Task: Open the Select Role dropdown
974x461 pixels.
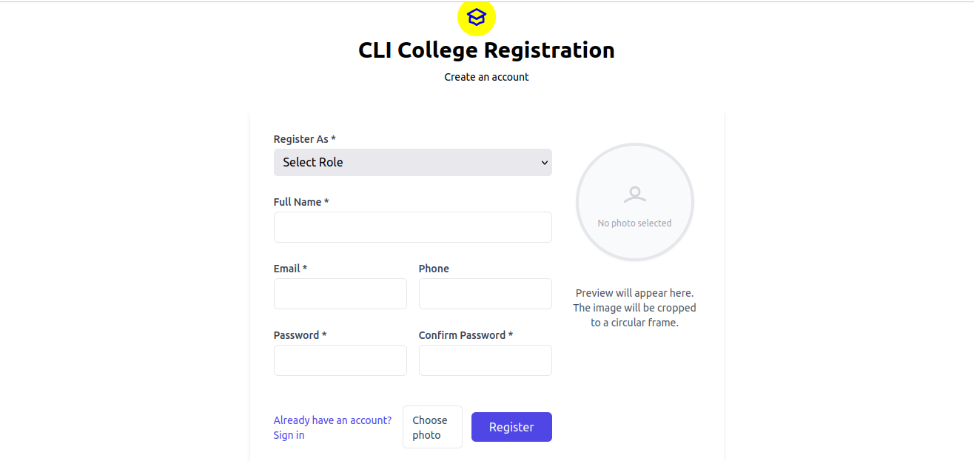Action: point(412,162)
